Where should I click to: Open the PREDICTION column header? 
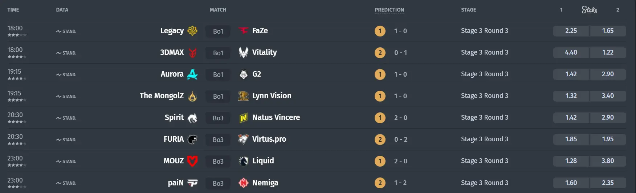(389, 10)
